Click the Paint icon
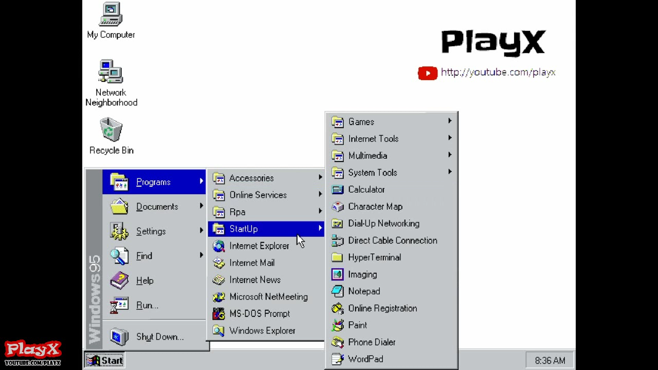 pyautogui.click(x=337, y=325)
